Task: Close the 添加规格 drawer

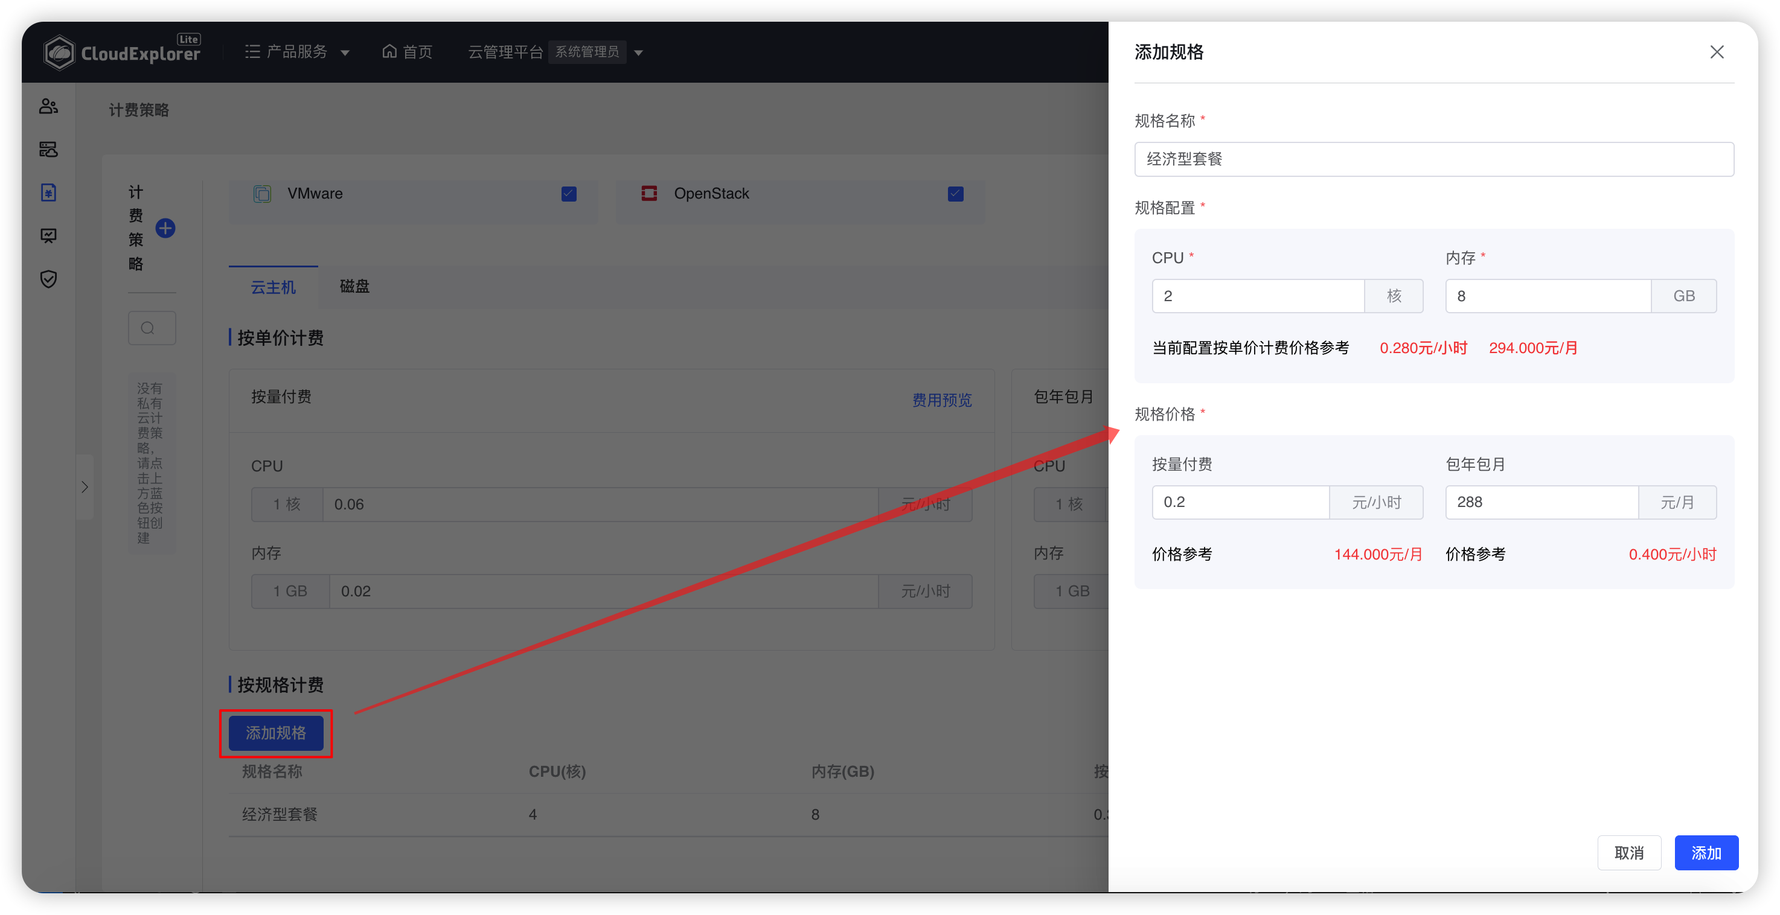Action: pos(1717,53)
